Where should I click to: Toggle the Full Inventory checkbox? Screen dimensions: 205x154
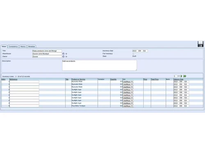pyautogui.click(x=133, y=54)
